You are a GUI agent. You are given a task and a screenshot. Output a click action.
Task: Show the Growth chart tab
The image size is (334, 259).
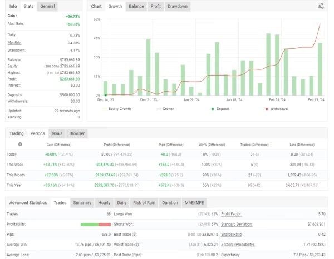[115, 6]
